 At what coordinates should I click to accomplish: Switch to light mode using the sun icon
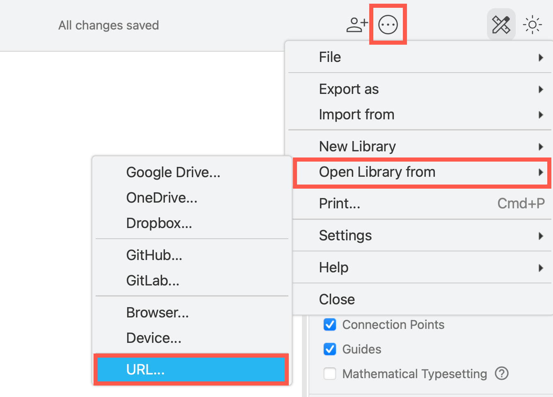click(532, 24)
